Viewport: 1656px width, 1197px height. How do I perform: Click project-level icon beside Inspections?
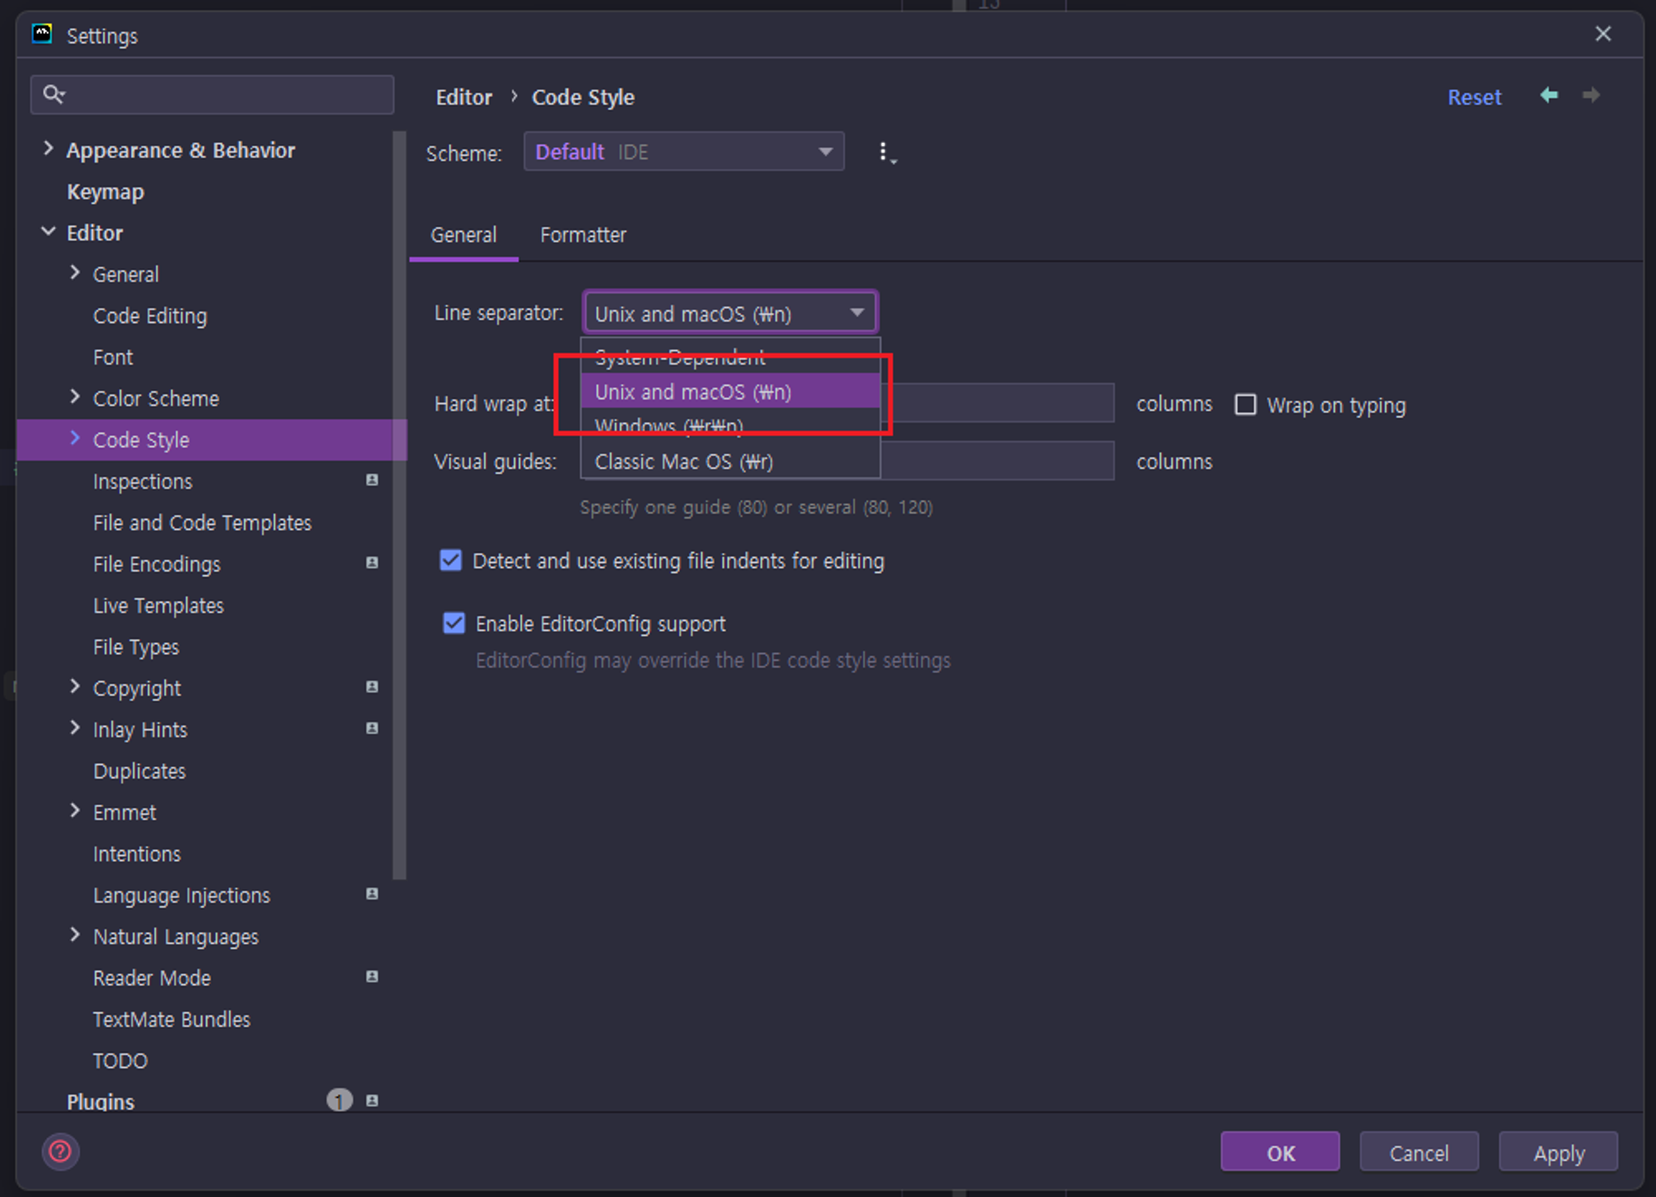(372, 480)
